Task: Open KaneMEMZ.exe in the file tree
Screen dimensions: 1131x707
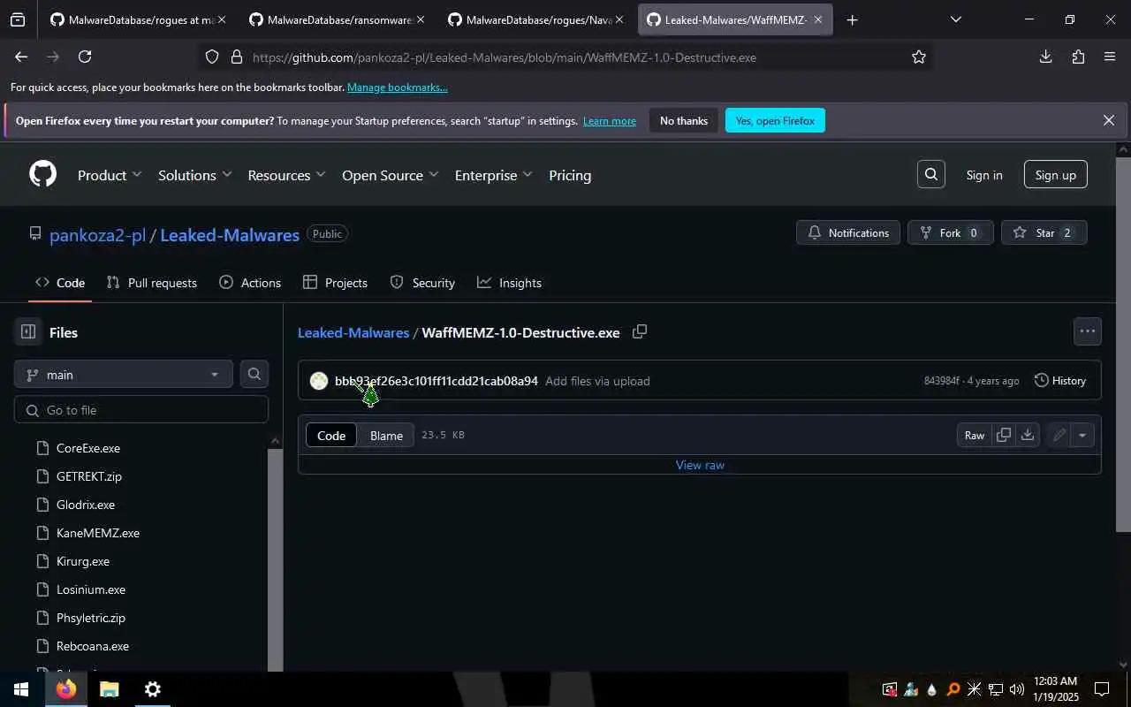Action: tap(98, 533)
